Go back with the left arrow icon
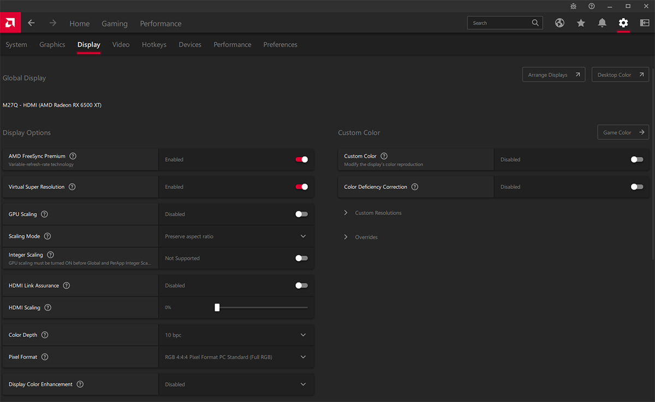655x402 pixels. [x=31, y=23]
